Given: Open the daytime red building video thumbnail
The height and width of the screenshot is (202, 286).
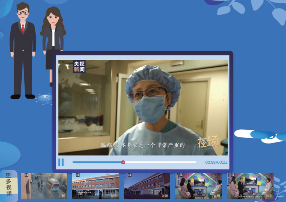Looking at the screenshot, I should pos(95,186).
